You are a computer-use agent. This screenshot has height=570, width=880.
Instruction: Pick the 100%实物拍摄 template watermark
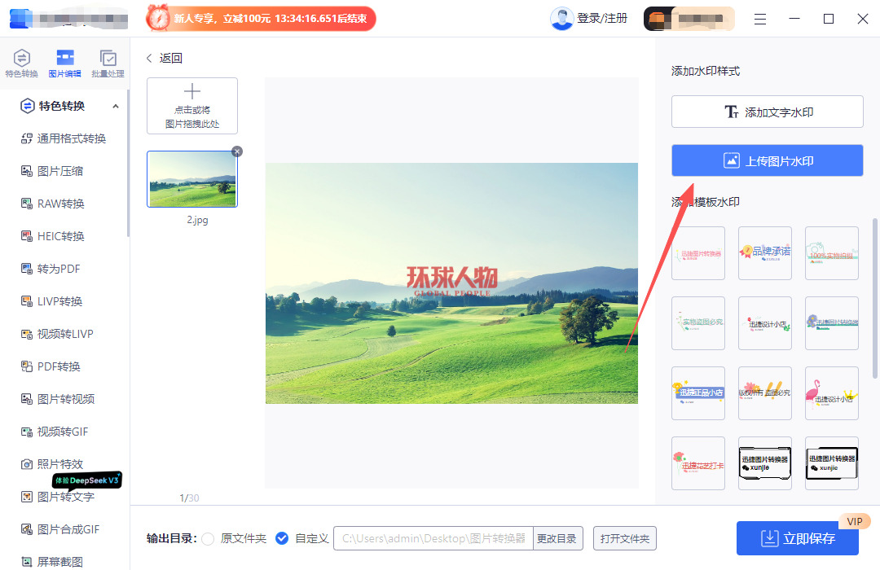832,253
